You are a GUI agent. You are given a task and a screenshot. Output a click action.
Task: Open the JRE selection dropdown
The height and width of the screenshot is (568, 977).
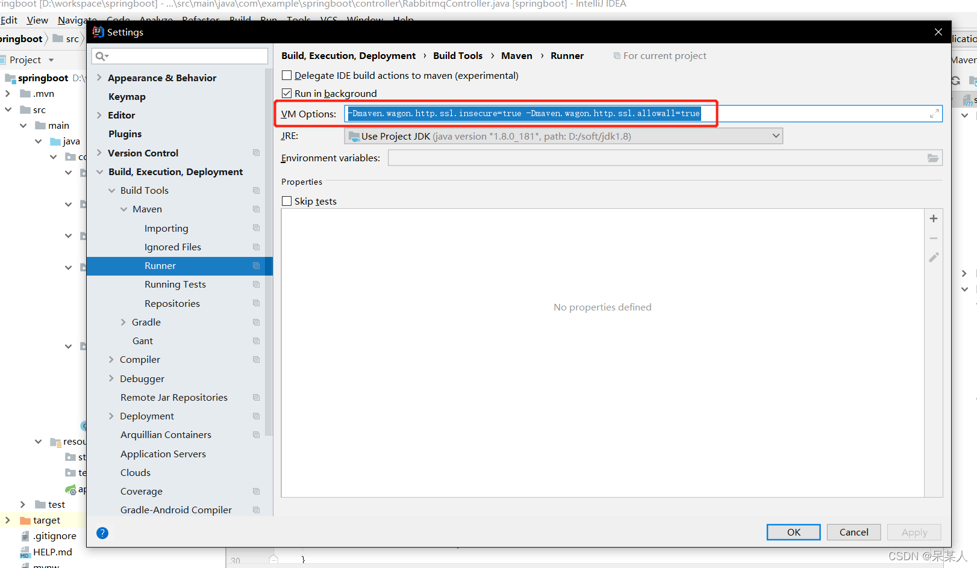776,135
